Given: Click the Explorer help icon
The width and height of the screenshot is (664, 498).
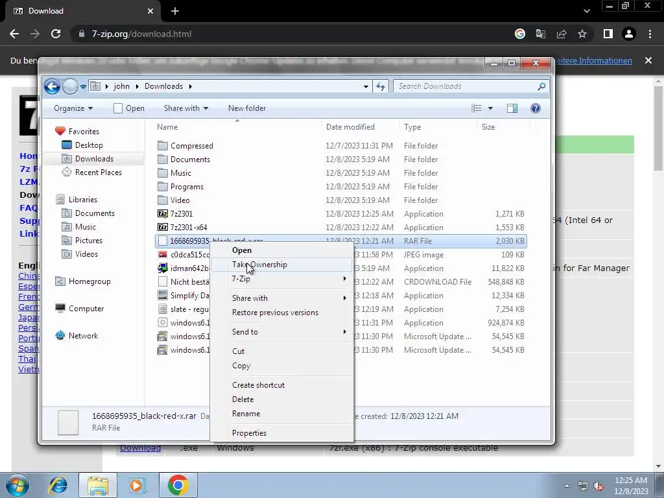Looking at the screenshot, I should coord(535,108).
